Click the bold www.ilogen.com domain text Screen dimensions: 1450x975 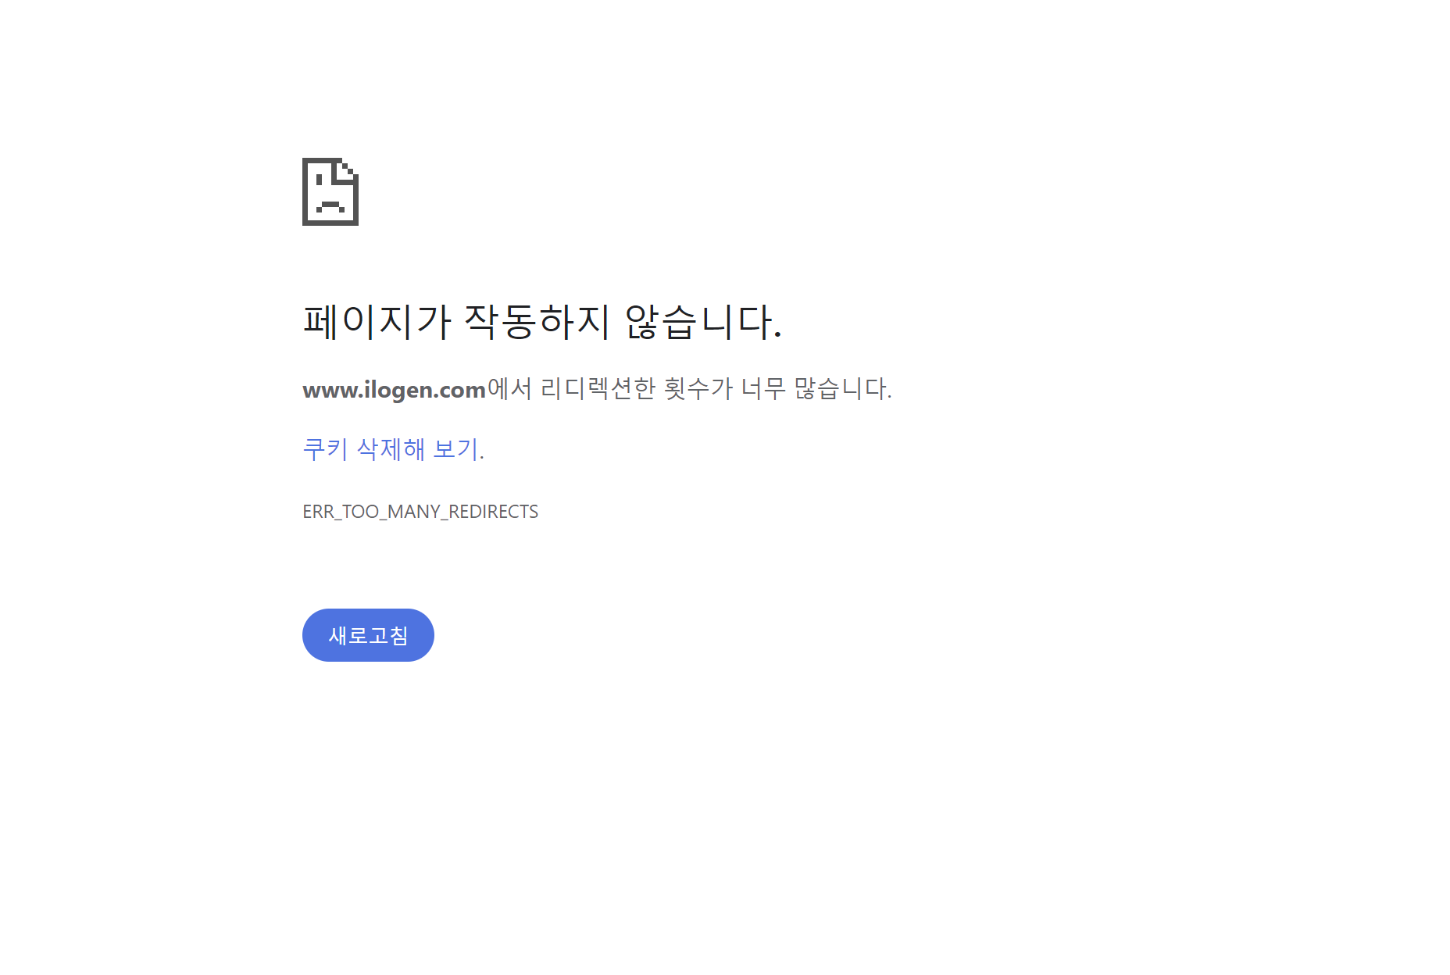[395, 389]
